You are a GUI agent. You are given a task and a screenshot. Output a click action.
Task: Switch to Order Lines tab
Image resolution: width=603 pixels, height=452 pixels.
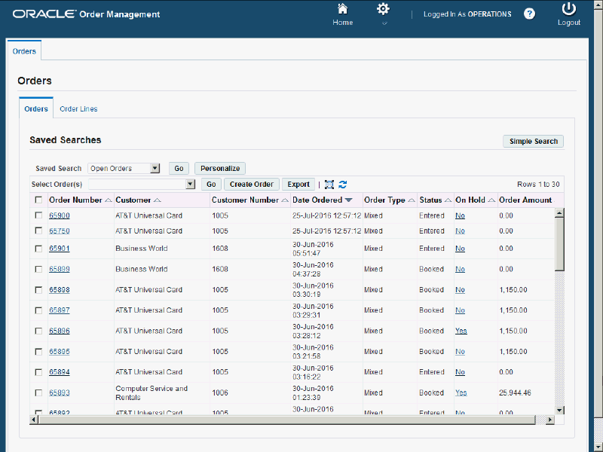click(x=78, y=108)
